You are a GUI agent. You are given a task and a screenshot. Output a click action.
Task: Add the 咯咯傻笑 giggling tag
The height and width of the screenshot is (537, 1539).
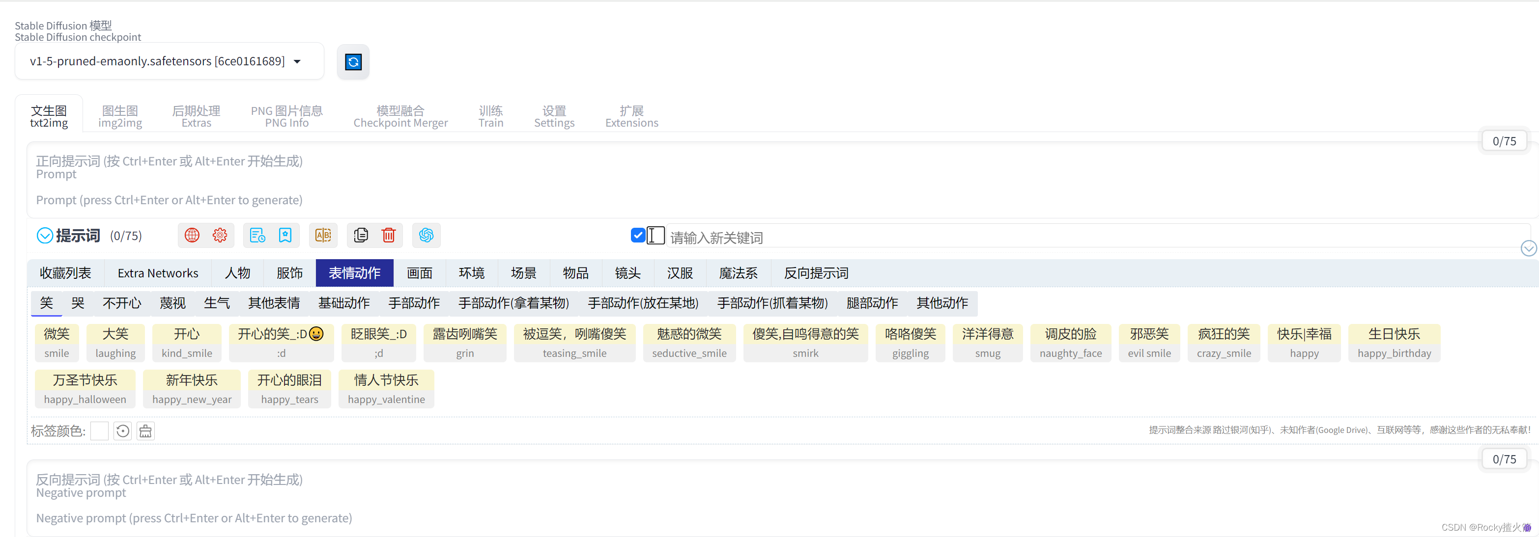(911, 343)
